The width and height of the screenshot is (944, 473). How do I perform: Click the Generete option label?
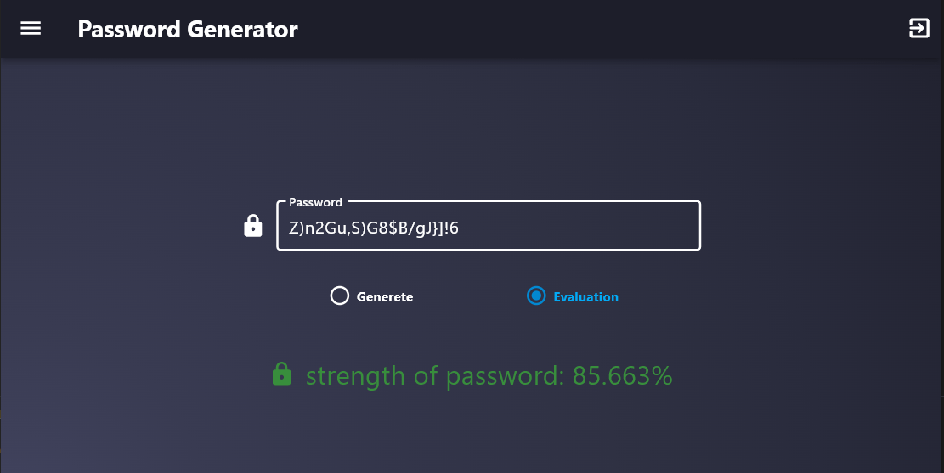pos(385,297)
